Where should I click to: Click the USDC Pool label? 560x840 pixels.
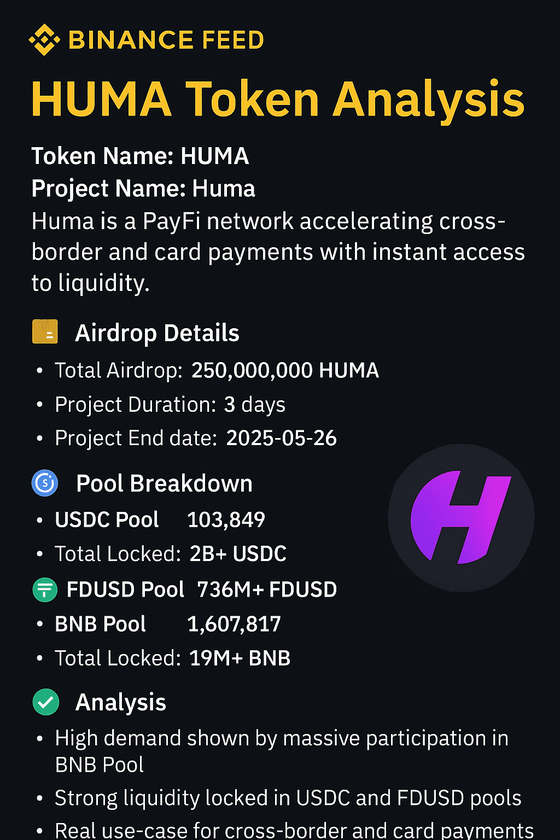[107, 520]
